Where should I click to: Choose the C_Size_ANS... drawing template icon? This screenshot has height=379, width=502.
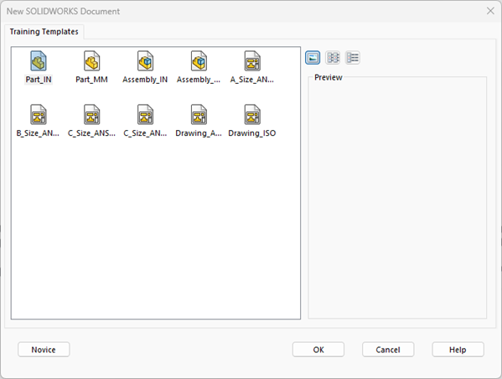coord(92,114)
